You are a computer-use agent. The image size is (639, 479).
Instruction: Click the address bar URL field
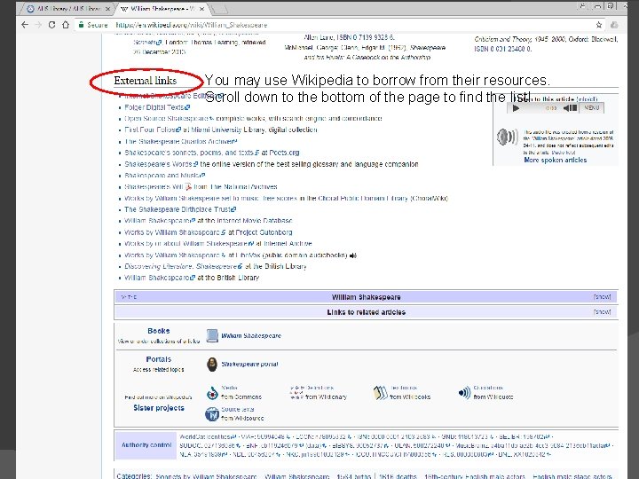coord(335,25)
